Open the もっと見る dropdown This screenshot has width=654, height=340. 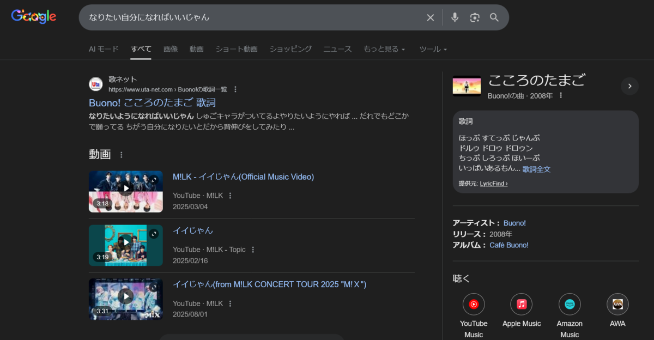click(384, 49)
